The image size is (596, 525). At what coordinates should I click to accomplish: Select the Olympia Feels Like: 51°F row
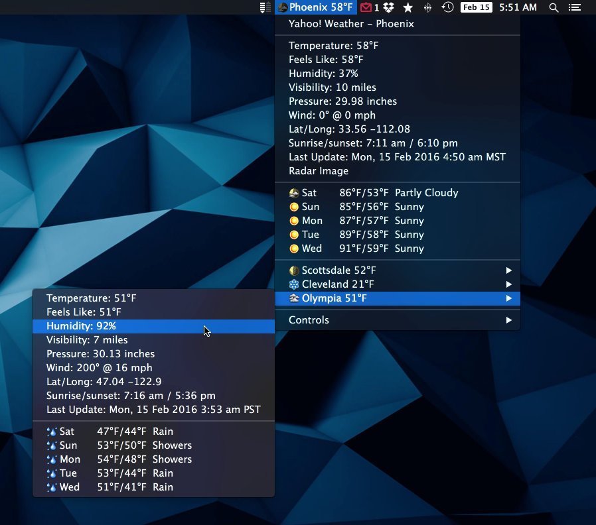(153, 312)
